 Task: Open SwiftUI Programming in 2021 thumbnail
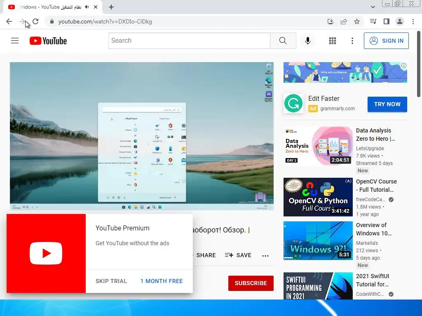click(318, 286)
